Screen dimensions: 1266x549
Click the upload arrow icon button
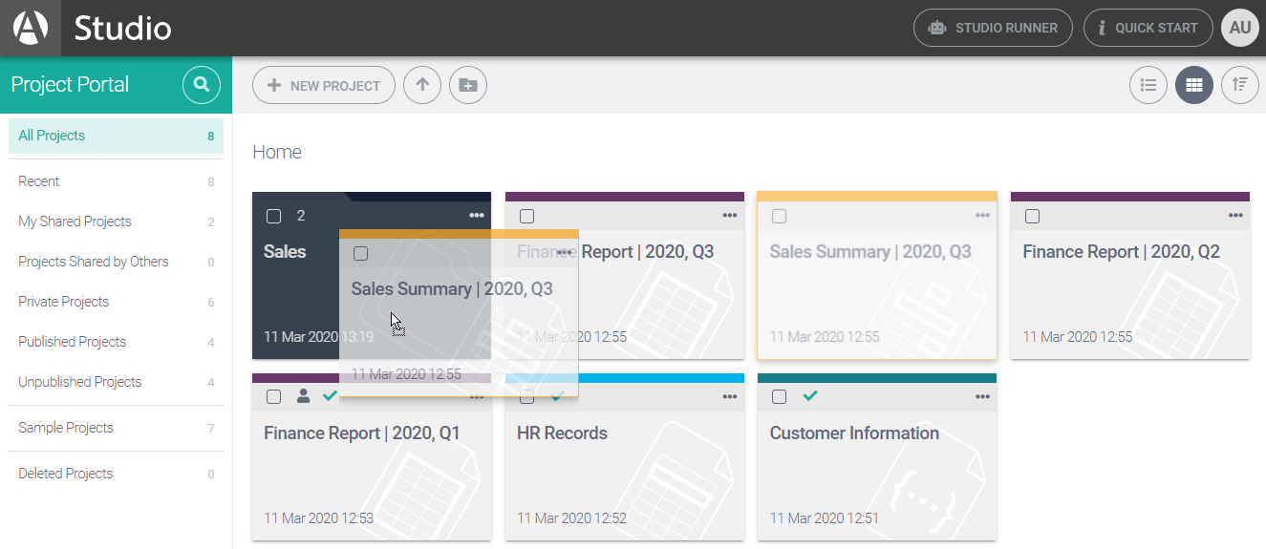422,85
